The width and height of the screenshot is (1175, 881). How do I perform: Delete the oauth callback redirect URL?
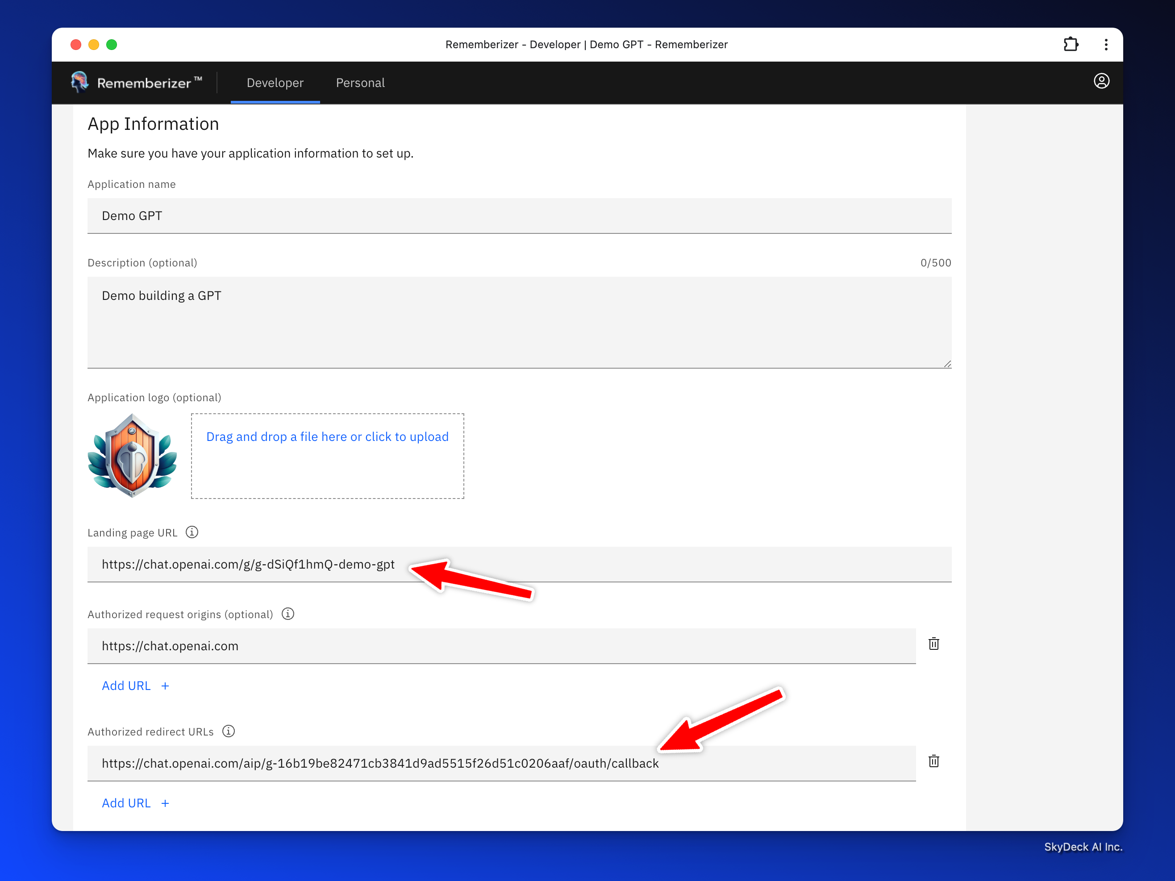coord(933,761)
